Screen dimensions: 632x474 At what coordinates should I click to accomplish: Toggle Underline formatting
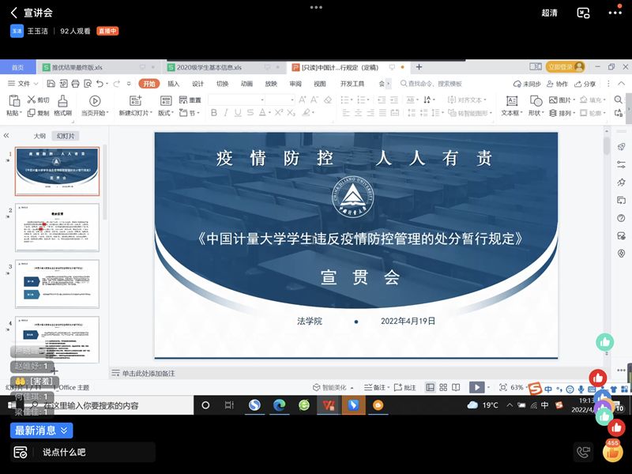[238, 113]
